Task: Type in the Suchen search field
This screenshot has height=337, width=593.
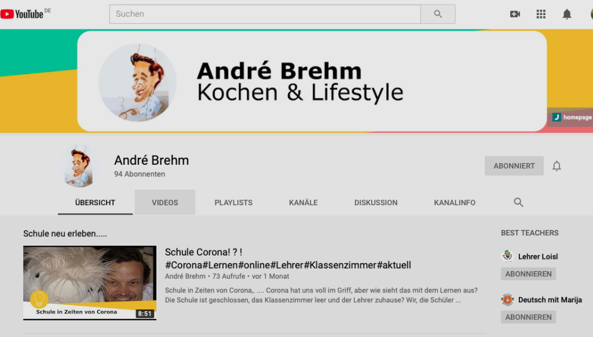Action: click(265, 14)
